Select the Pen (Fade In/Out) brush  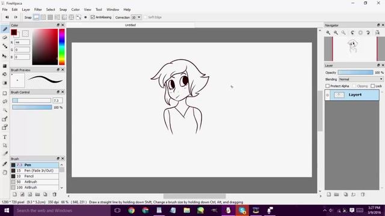35,170
